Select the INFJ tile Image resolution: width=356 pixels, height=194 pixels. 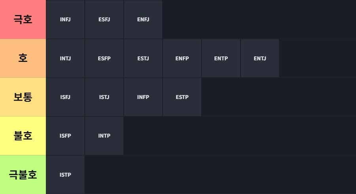coord(65,19)
